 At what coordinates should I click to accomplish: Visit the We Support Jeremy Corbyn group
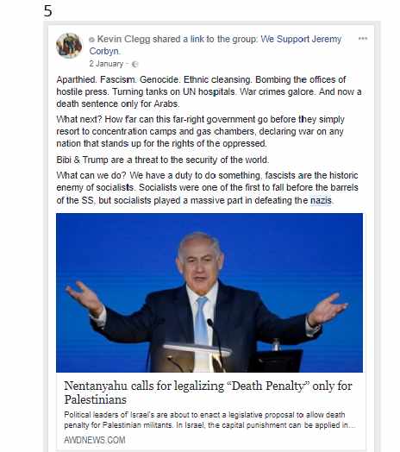[216, 45]
